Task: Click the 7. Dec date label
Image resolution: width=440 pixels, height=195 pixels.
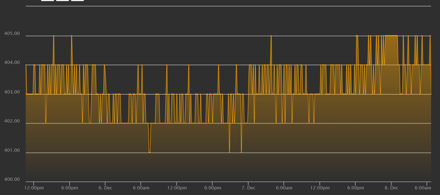Action: pos(248,188)
